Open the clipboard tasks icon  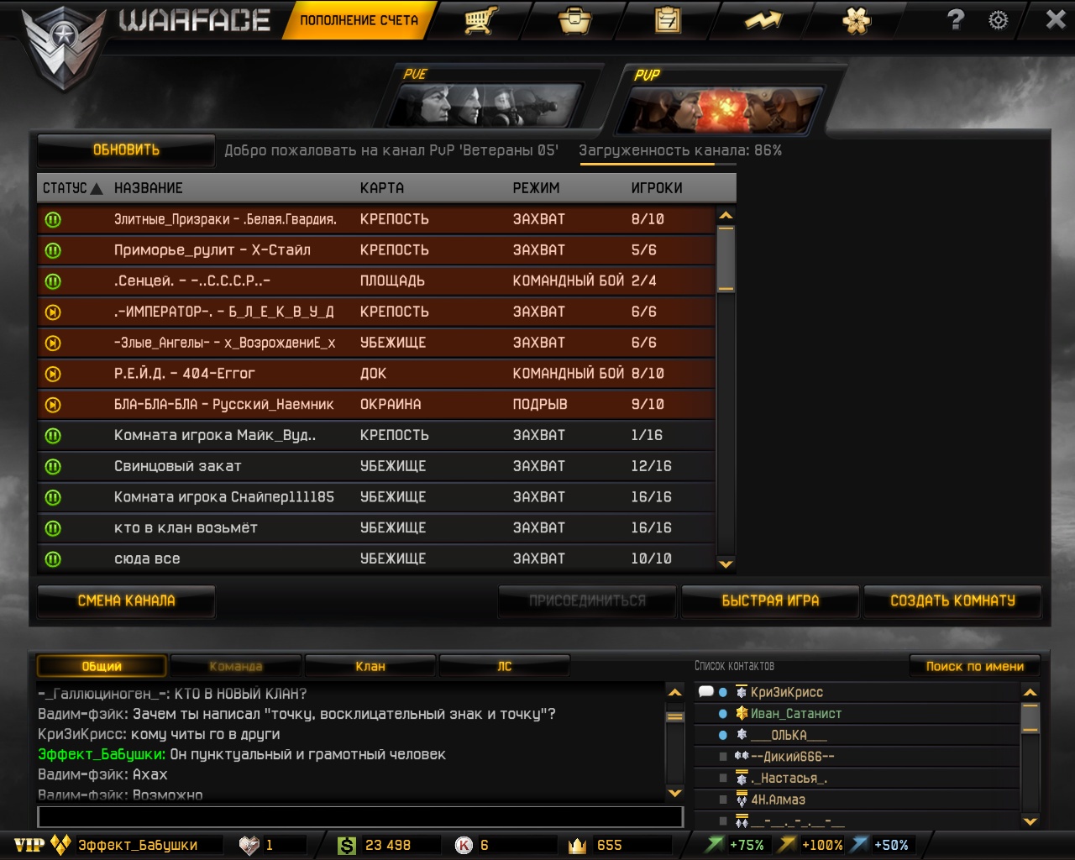tap(669, 20)
